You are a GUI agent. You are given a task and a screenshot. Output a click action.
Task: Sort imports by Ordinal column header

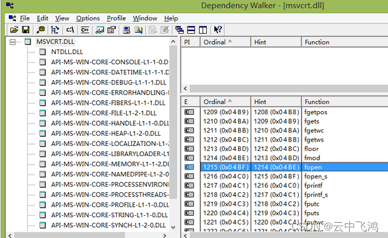(x=225, y=42)
